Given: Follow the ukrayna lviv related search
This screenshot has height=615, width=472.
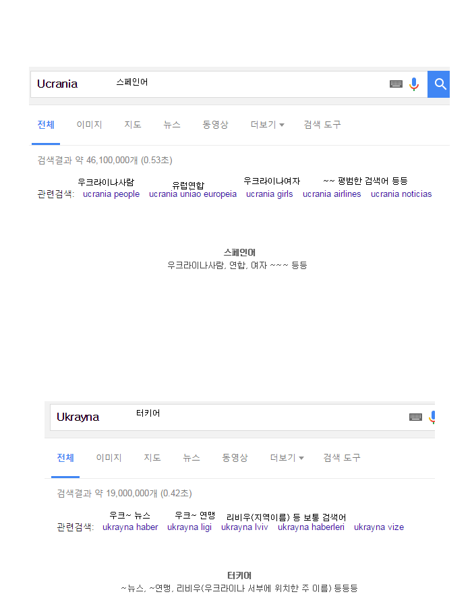Looking at the screenshot, I should pyautogui.click(x=244, y=527).
